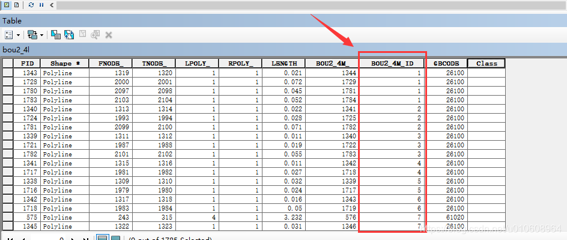Click the LENGTH cell 0.016
This screenshot has width=567, height=240.
coord(283,200)
